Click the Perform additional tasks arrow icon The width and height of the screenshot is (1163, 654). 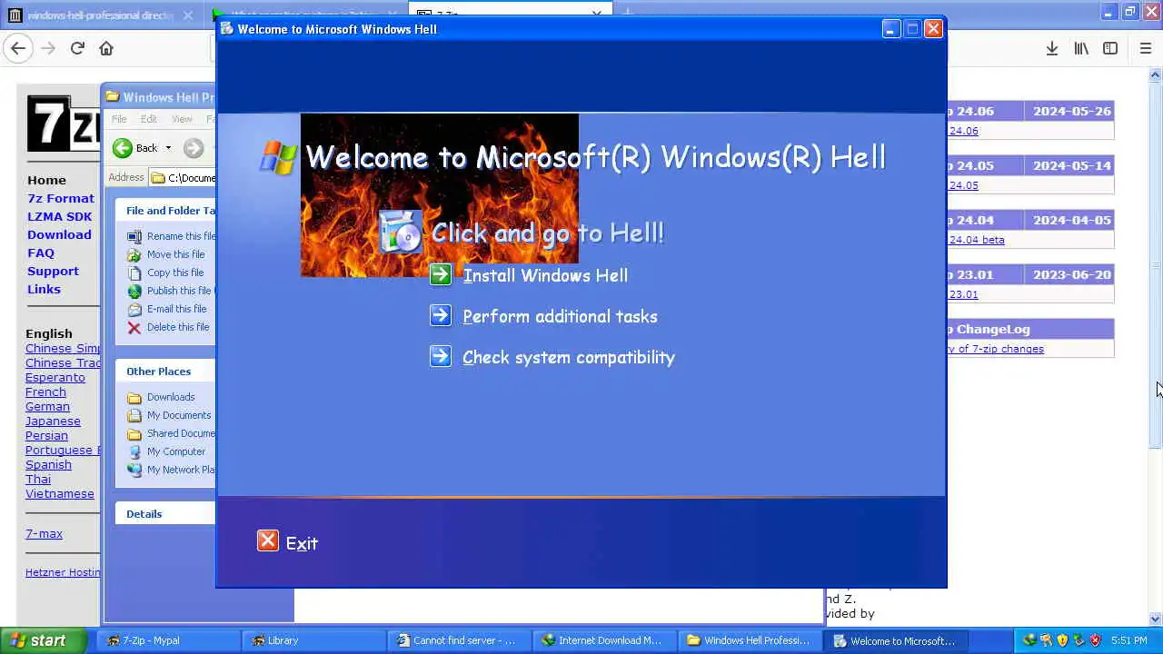click(x=441, y=315)
